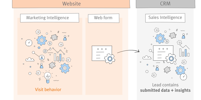
Task: Click the 'submitted data + insights' text
Action: (x=165, y=90)
